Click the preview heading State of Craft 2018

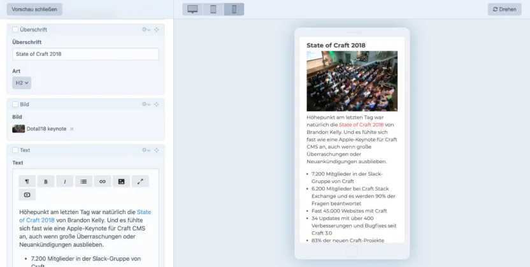(x=336, y=45)
